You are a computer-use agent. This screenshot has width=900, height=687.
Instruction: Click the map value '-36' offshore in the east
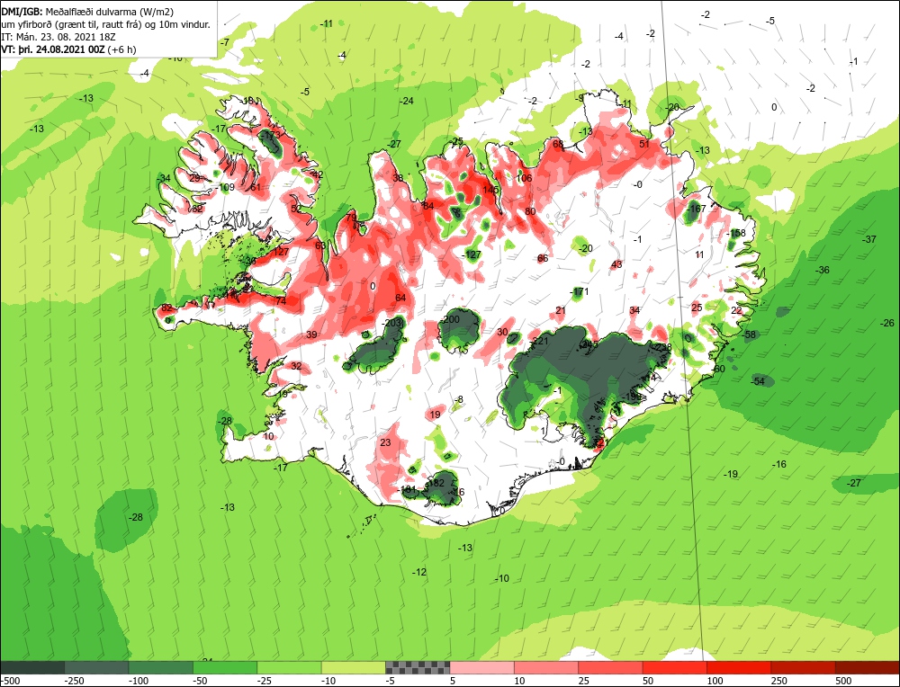[x=823, y=270]
